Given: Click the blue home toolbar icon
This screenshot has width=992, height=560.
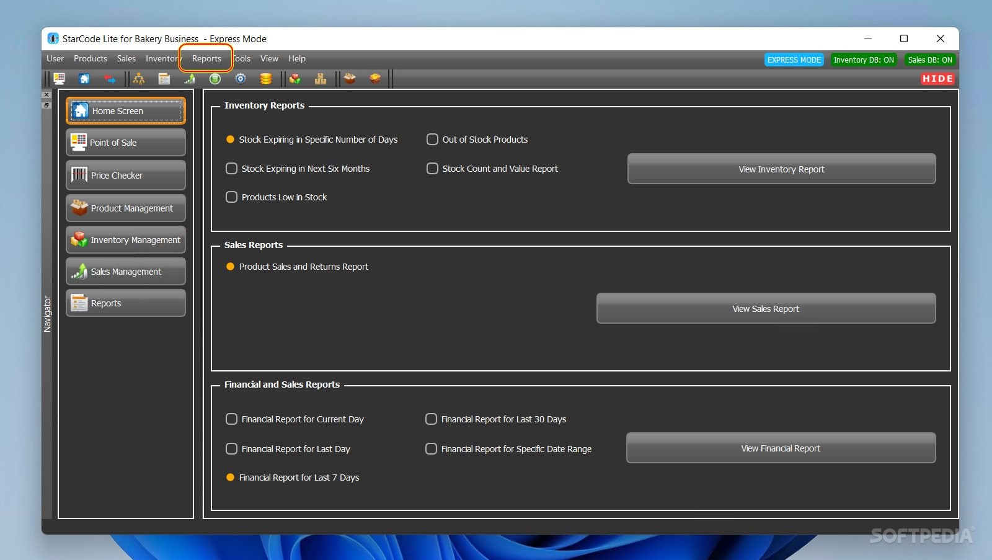Looking at the screenshot, I should 84,79.
